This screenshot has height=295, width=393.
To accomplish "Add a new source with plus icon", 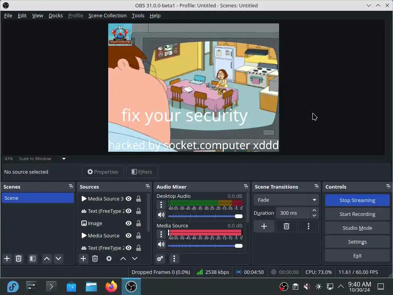I will pos(83,259).
